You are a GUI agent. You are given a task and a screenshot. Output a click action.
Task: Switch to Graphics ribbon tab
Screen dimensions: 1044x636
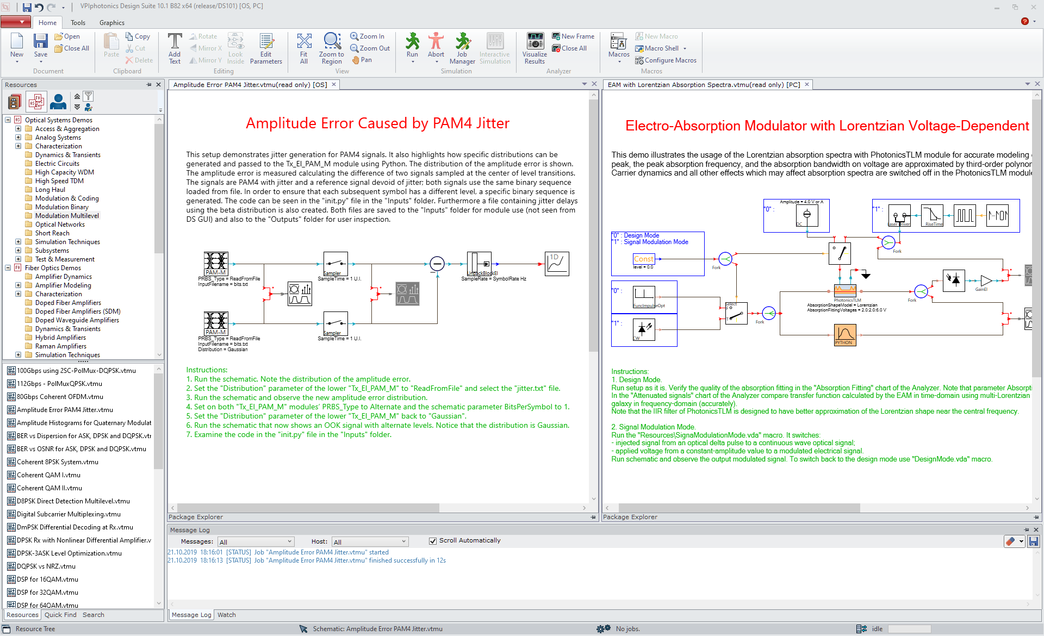point(111,23)
